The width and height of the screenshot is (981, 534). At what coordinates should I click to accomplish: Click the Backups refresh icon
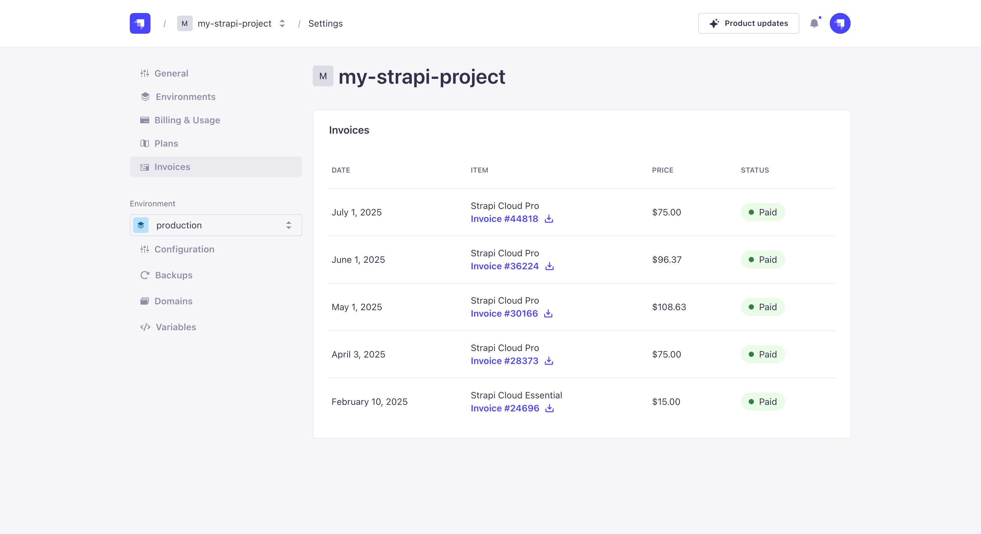click(x=145, y=275)
